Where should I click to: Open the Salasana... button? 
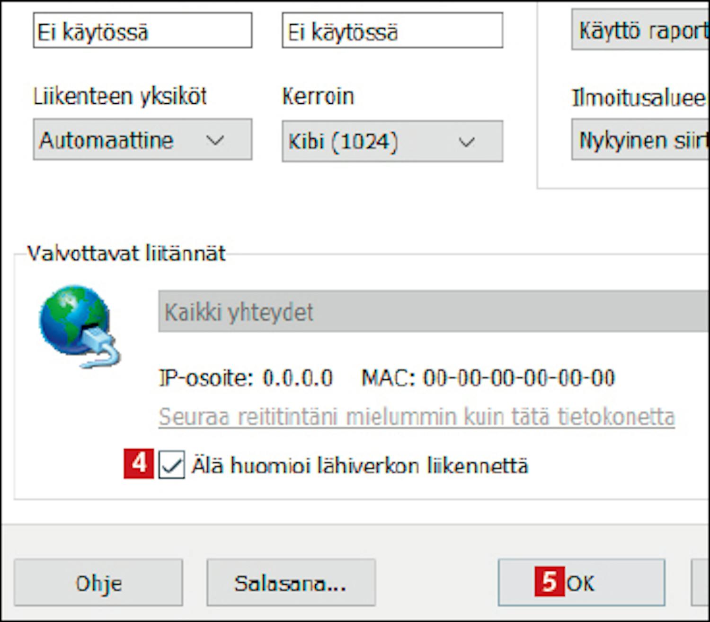[x=291, y=583]
